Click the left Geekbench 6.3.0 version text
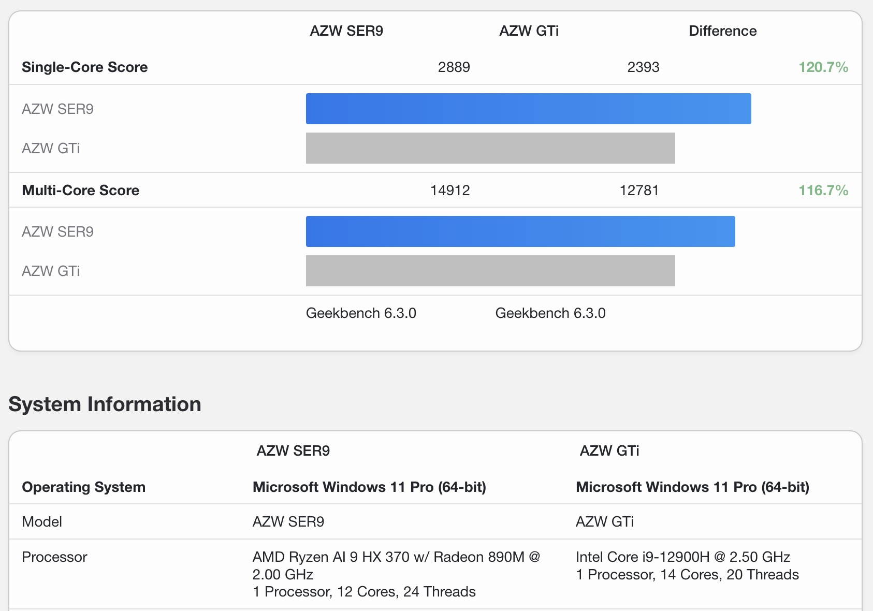873x611 pixels. (x=361, y=313)
